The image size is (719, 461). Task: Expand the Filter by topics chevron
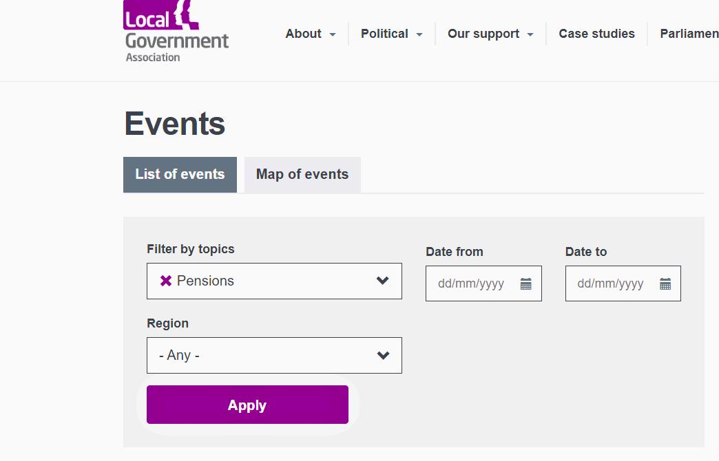click(383, 281)
